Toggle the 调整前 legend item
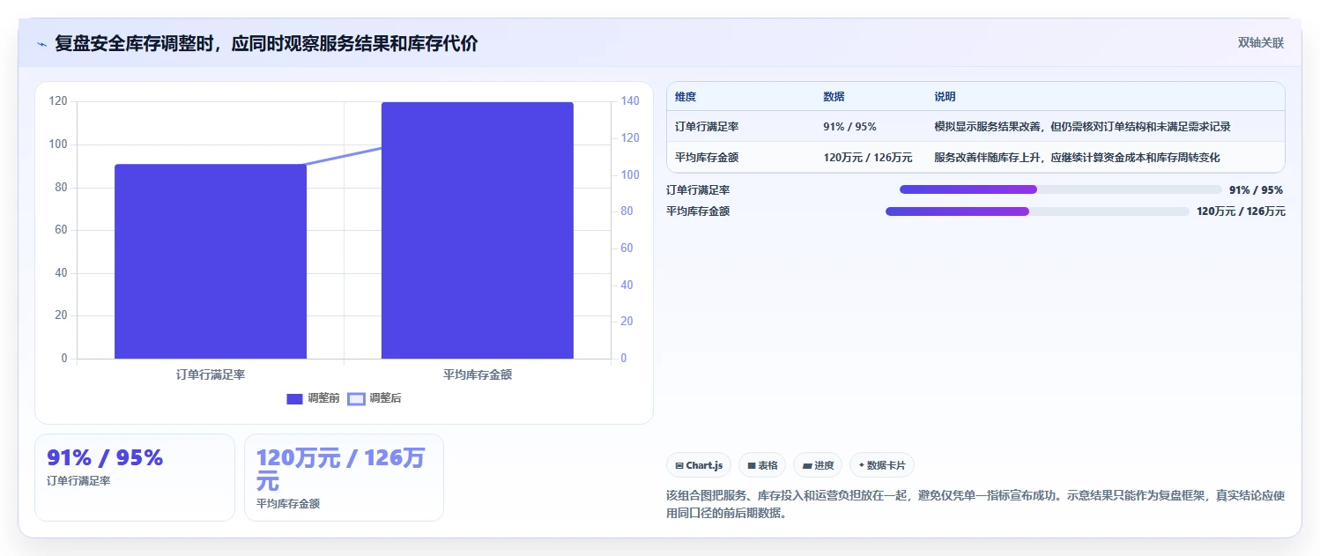The width and height of the screenshot is (1320, 556). (x=314, y=398)
